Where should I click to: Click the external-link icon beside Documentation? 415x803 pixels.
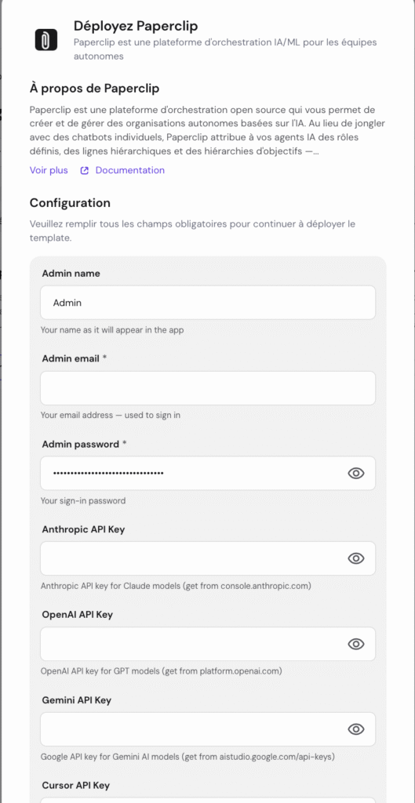pos(85,170)
